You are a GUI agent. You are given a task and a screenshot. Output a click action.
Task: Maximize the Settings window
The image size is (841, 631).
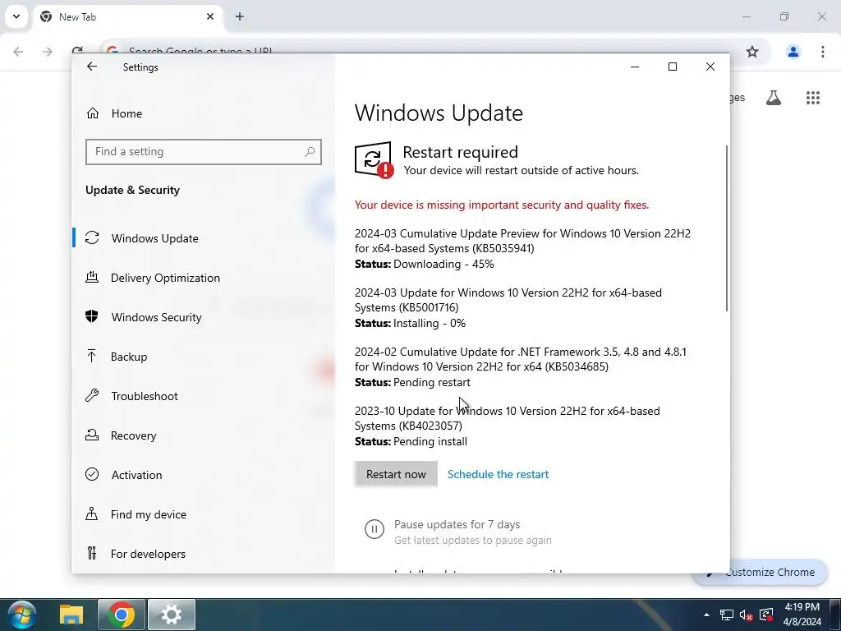673,67
